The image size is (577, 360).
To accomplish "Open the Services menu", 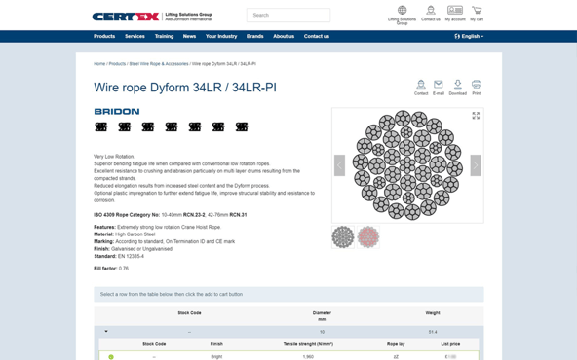I will tap(135, 36).
